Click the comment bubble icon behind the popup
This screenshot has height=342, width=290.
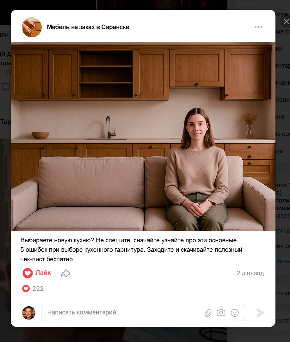point(6,87)
